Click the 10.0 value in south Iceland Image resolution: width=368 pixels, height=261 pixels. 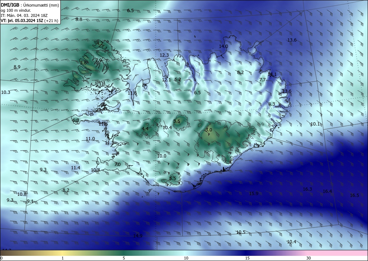click(162, 156)
